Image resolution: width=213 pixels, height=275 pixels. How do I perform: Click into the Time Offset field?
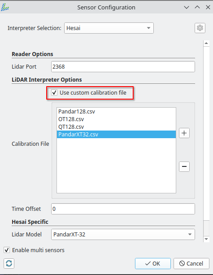pos(123,209)
